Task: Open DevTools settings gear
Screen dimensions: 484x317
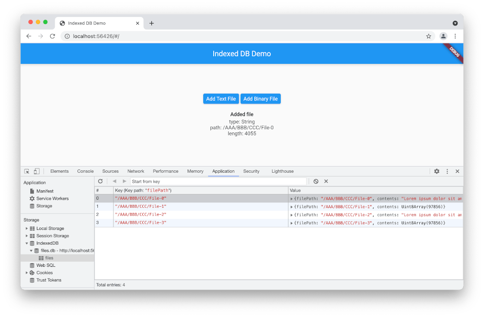Action: pos(436,171)
